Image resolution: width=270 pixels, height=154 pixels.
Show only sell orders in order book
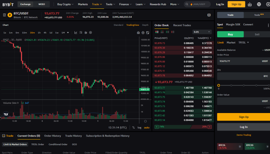click(x=173, y=32)
